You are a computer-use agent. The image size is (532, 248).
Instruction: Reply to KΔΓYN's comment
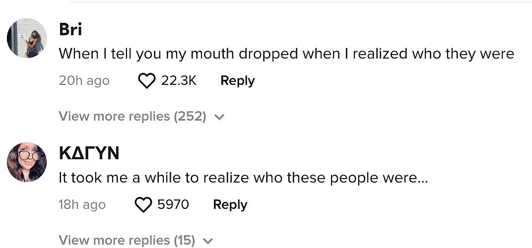click(x=230, y=205)
